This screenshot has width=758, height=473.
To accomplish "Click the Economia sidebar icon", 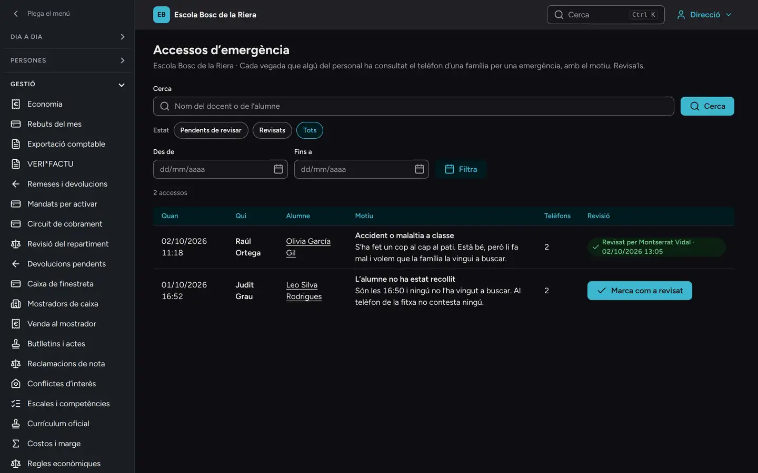I will click(16, 104).
